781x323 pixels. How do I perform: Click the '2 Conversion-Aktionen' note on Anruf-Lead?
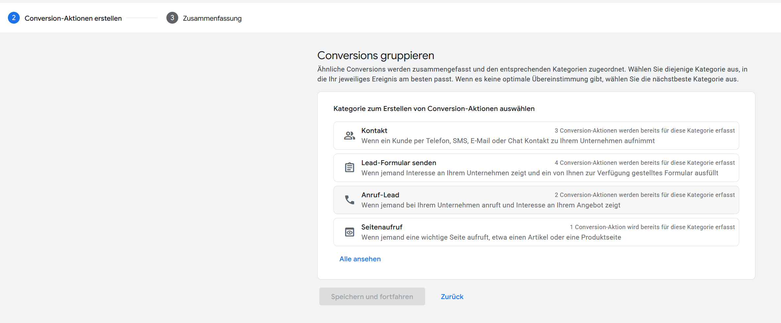pyautogui.click(x=644, y=195)
